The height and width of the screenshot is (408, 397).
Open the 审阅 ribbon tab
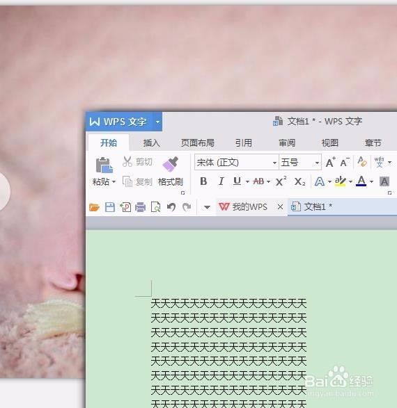[287, 143]
